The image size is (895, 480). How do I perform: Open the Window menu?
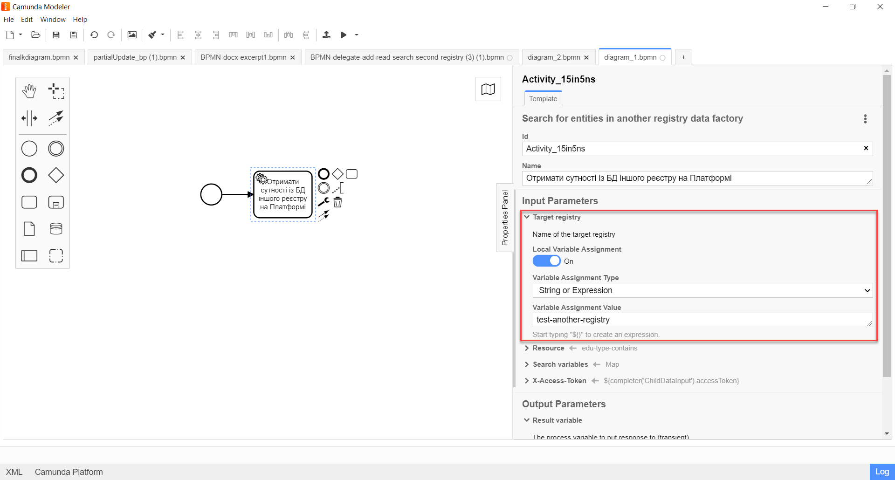[x=53, y=20]
